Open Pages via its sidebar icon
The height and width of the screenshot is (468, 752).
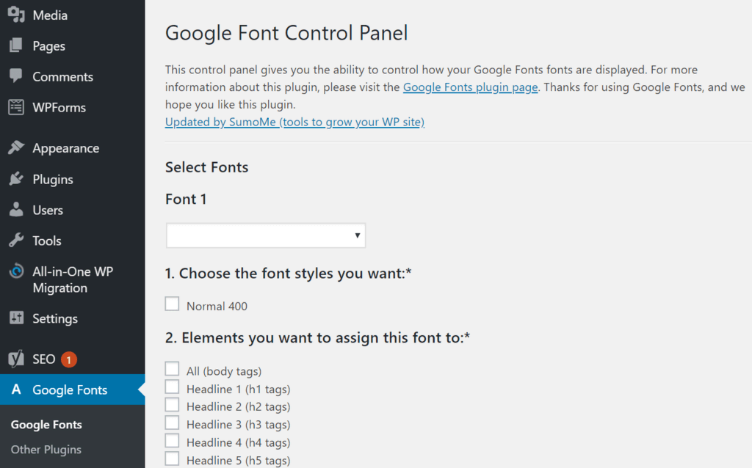pos(16,45)
